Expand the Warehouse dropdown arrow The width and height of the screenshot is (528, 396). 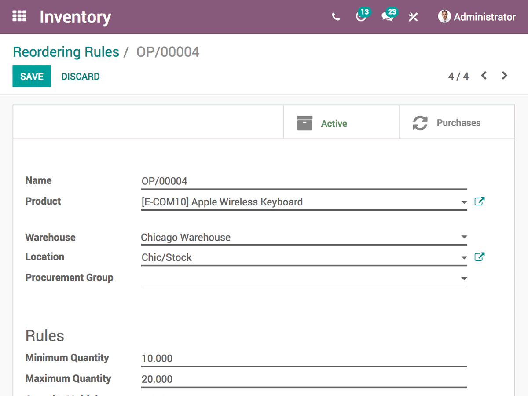click(x=464, y=237)
